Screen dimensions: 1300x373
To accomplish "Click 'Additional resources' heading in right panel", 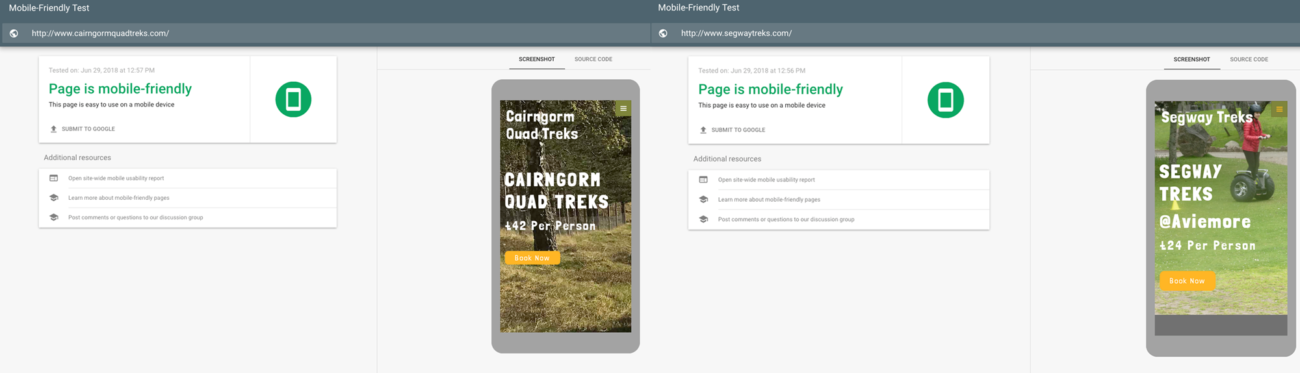I will tap(727, 159).
